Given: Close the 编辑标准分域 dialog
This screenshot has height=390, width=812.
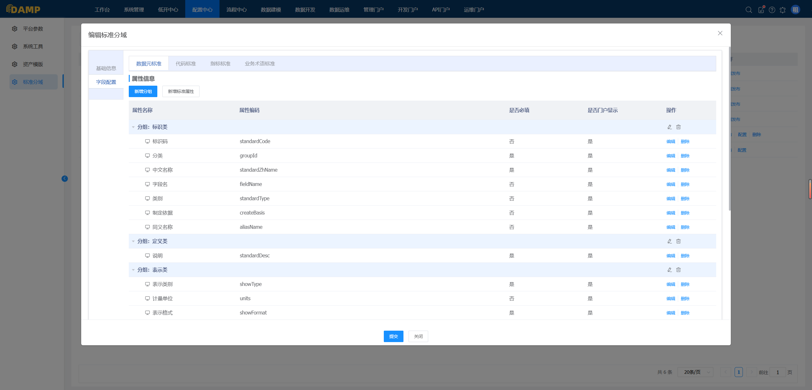Looking at the screenshot, I should (x=720, y=33).
